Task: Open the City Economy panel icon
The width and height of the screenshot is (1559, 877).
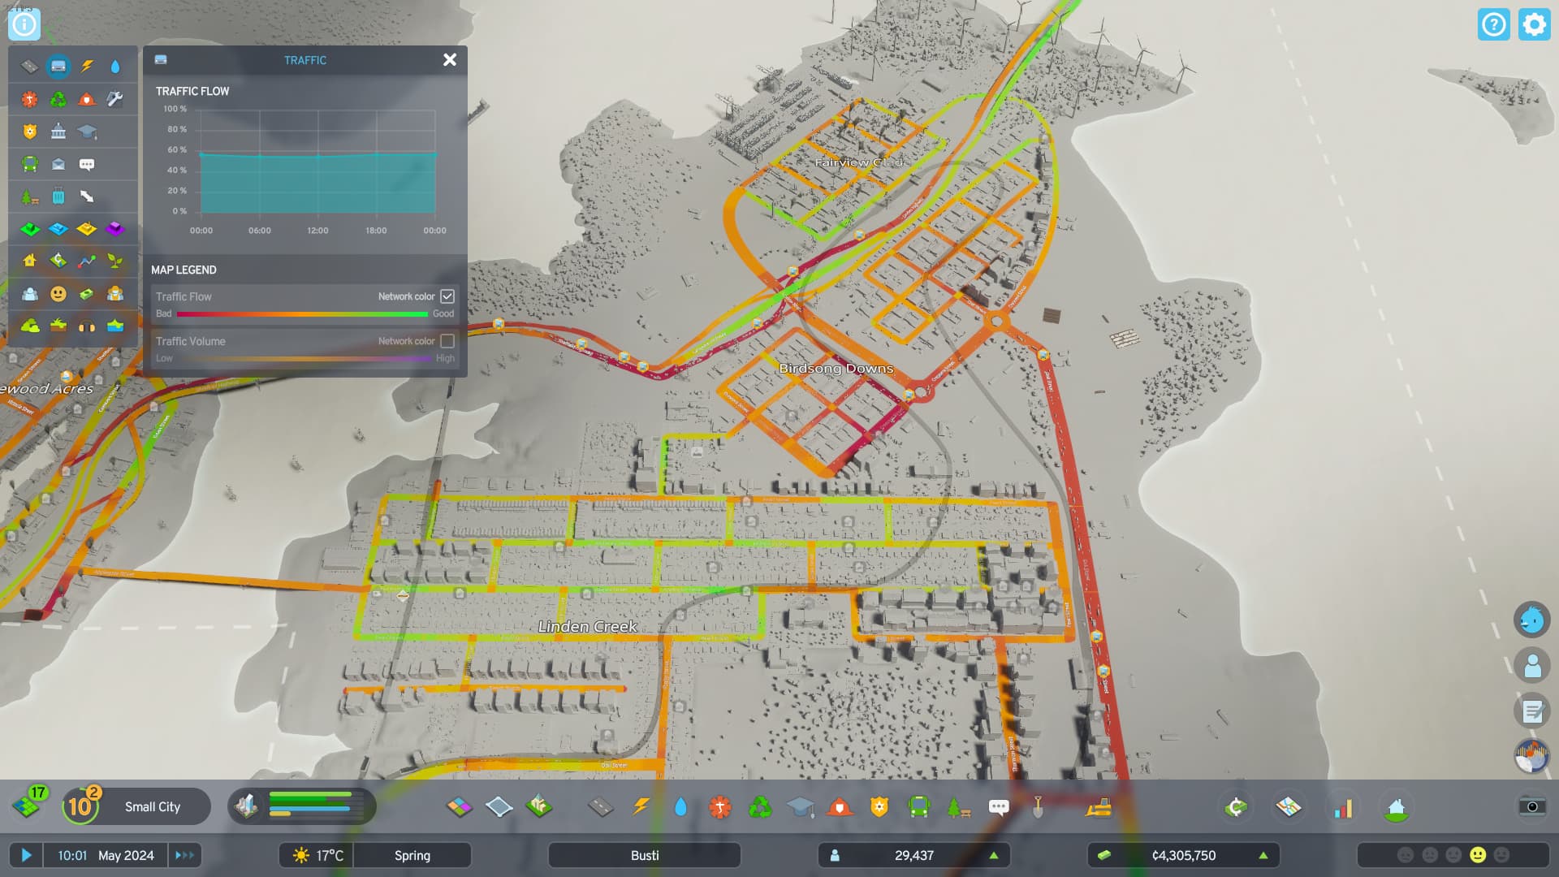Action: (x=1236, y=807)
